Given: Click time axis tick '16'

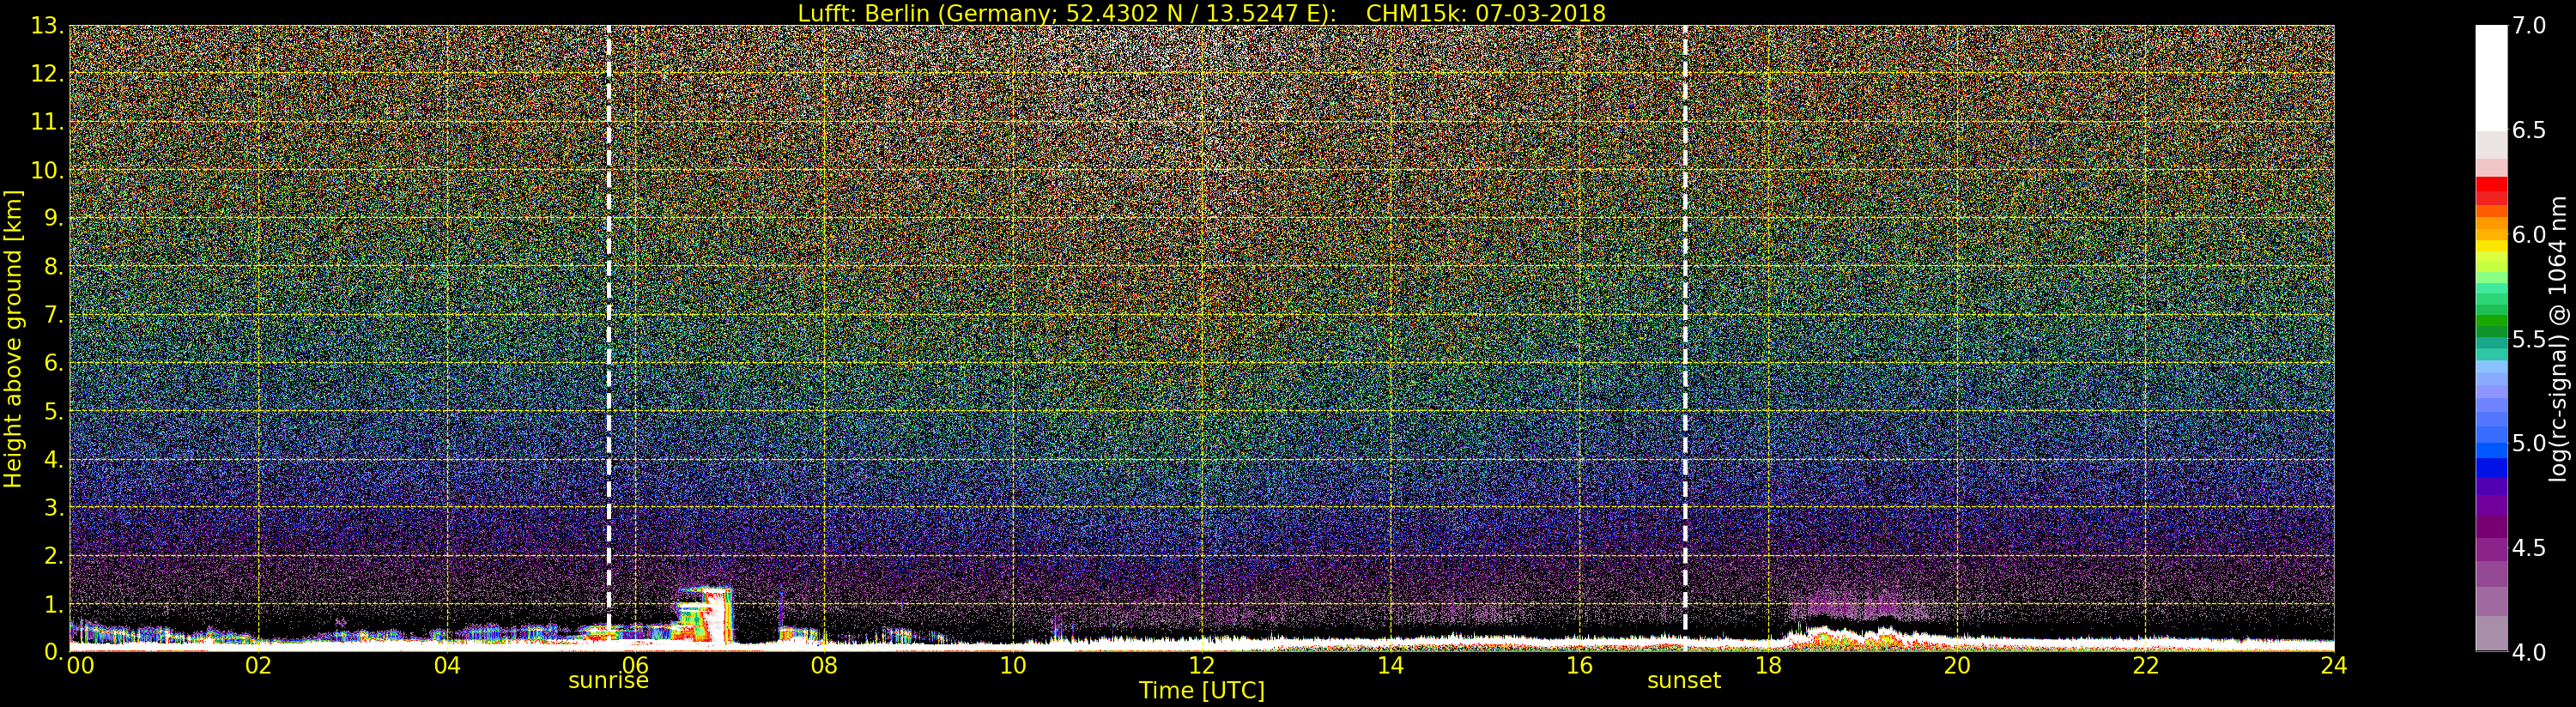Looking at the screenshot, I should pos(1579,665).
